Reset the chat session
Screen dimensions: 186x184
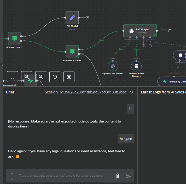[x=131, y=92]
